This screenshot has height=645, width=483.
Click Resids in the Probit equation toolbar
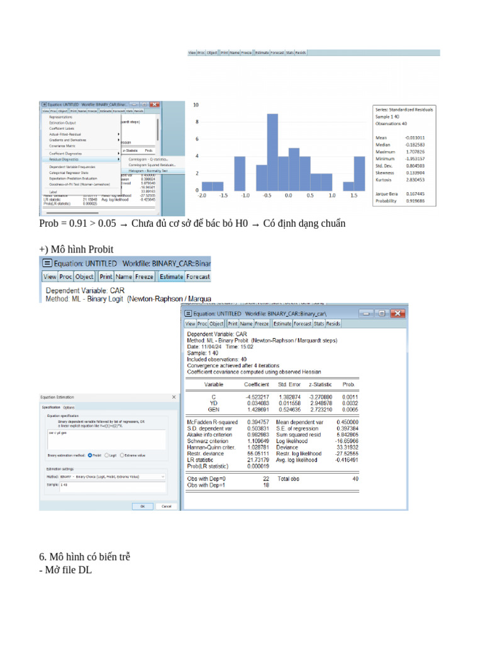click(x=333, y=324)
